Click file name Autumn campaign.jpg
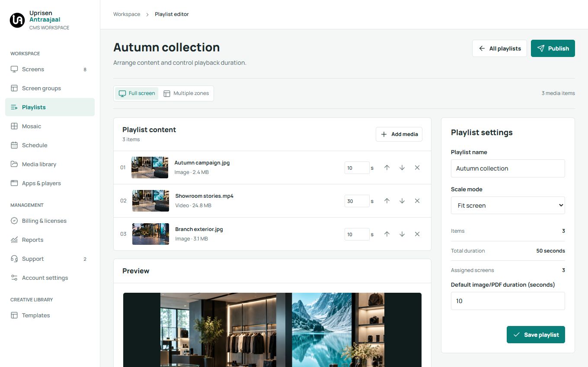 click(202, 163)
